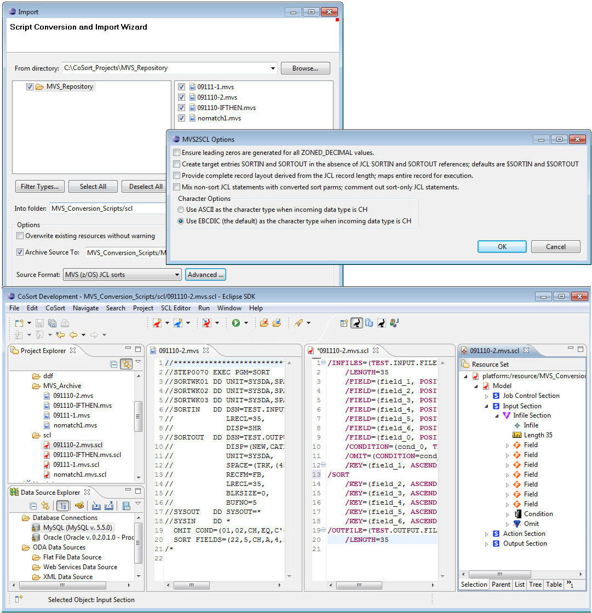Screen dimensions: 592x613
Task: Toggle tree layout icon in Data Source Explorer
Action: point(62,506)
